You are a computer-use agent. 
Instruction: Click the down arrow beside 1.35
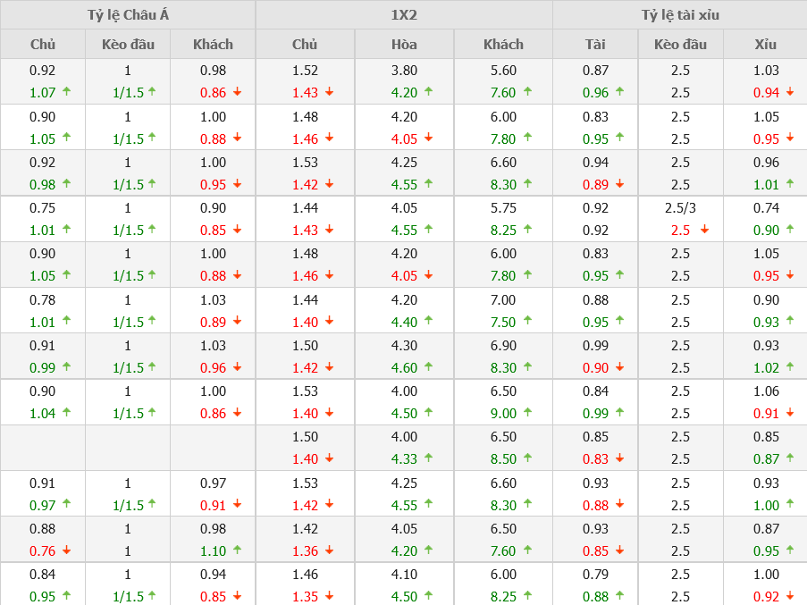pos(329,596)
